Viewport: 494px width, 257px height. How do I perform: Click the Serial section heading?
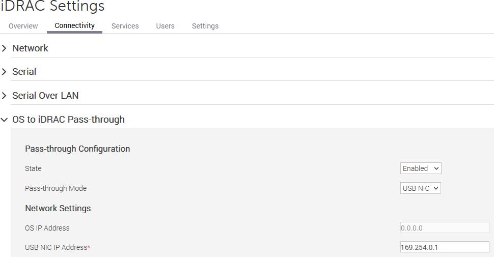[24, 71]
